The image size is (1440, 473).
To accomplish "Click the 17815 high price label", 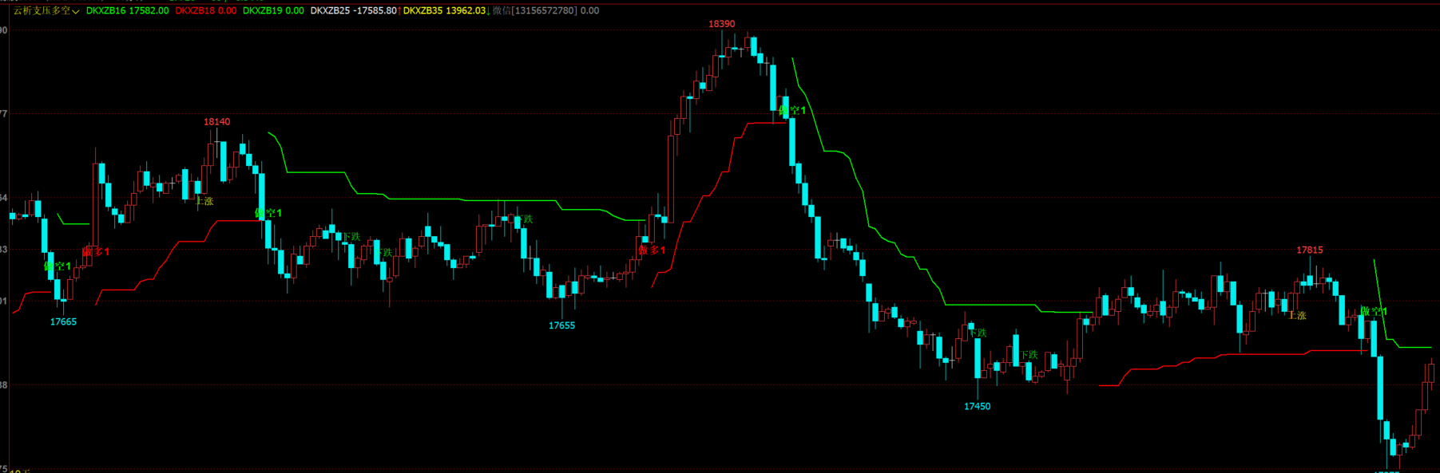I will [1309, 250].
